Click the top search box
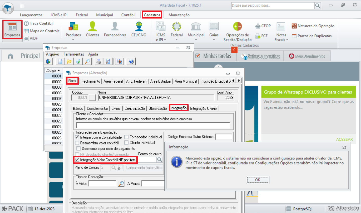 tap(273, 6)
